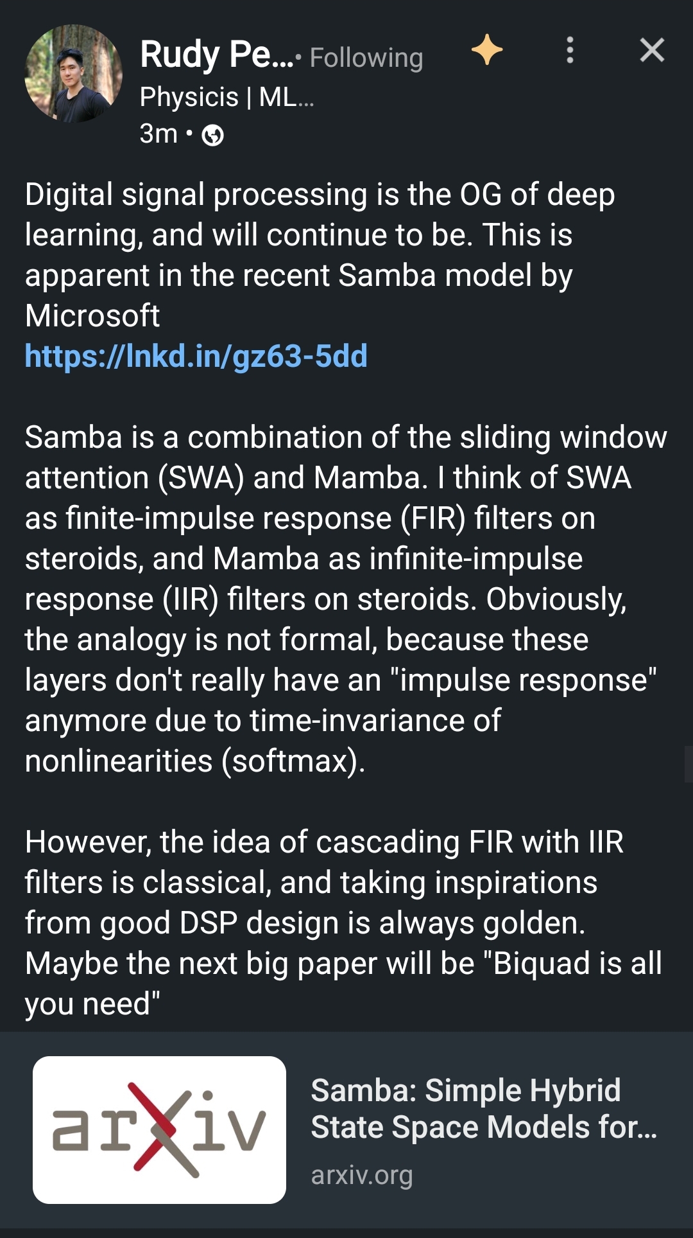Tap the 3m post timestamp
The image size is (693, 1238).
158,134
